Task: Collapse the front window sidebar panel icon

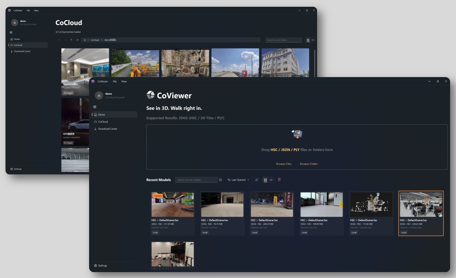Action: pyautogui.click(x=95, y=107)
